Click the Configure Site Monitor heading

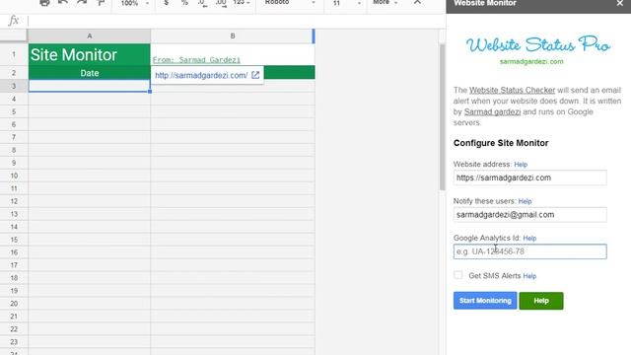tap(501, 143)
